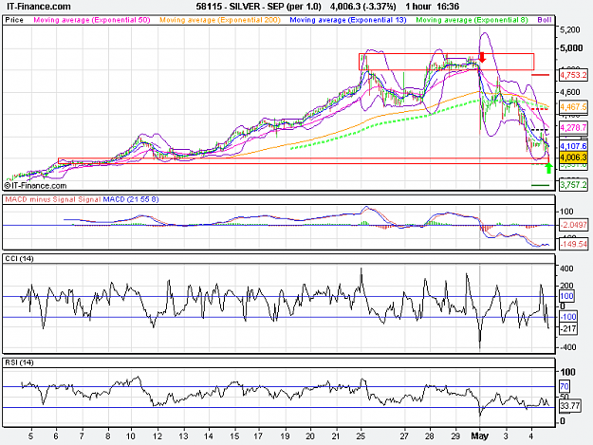Screen dimensions: 593x445
Task: Select the yellow 4,006.3 current price tag
Action: [x=573, y=158]
